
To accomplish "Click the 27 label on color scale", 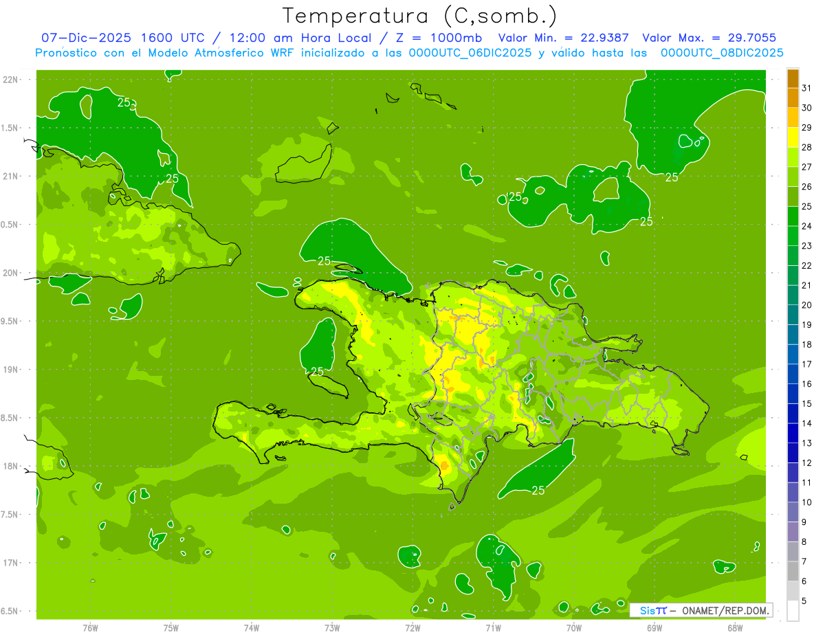I will 807,167.
